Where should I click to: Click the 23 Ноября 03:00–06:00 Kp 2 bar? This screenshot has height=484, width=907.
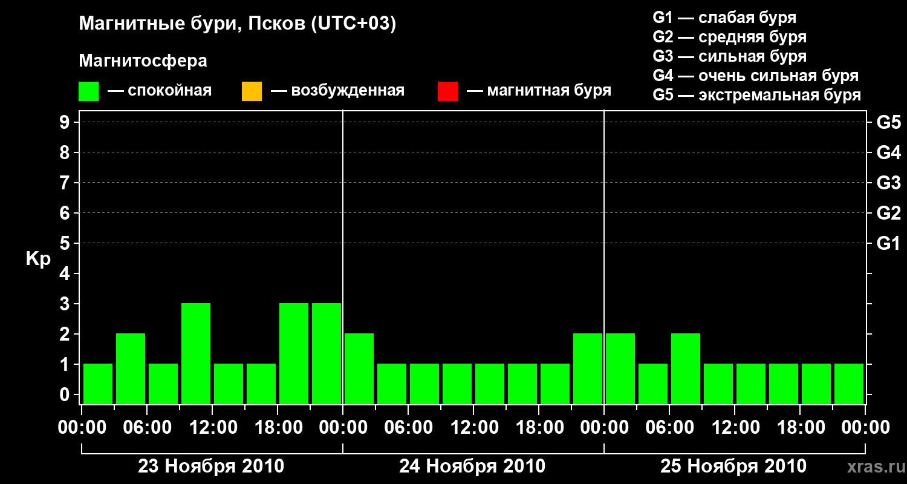pyautogui.click(x=131, y=368)
